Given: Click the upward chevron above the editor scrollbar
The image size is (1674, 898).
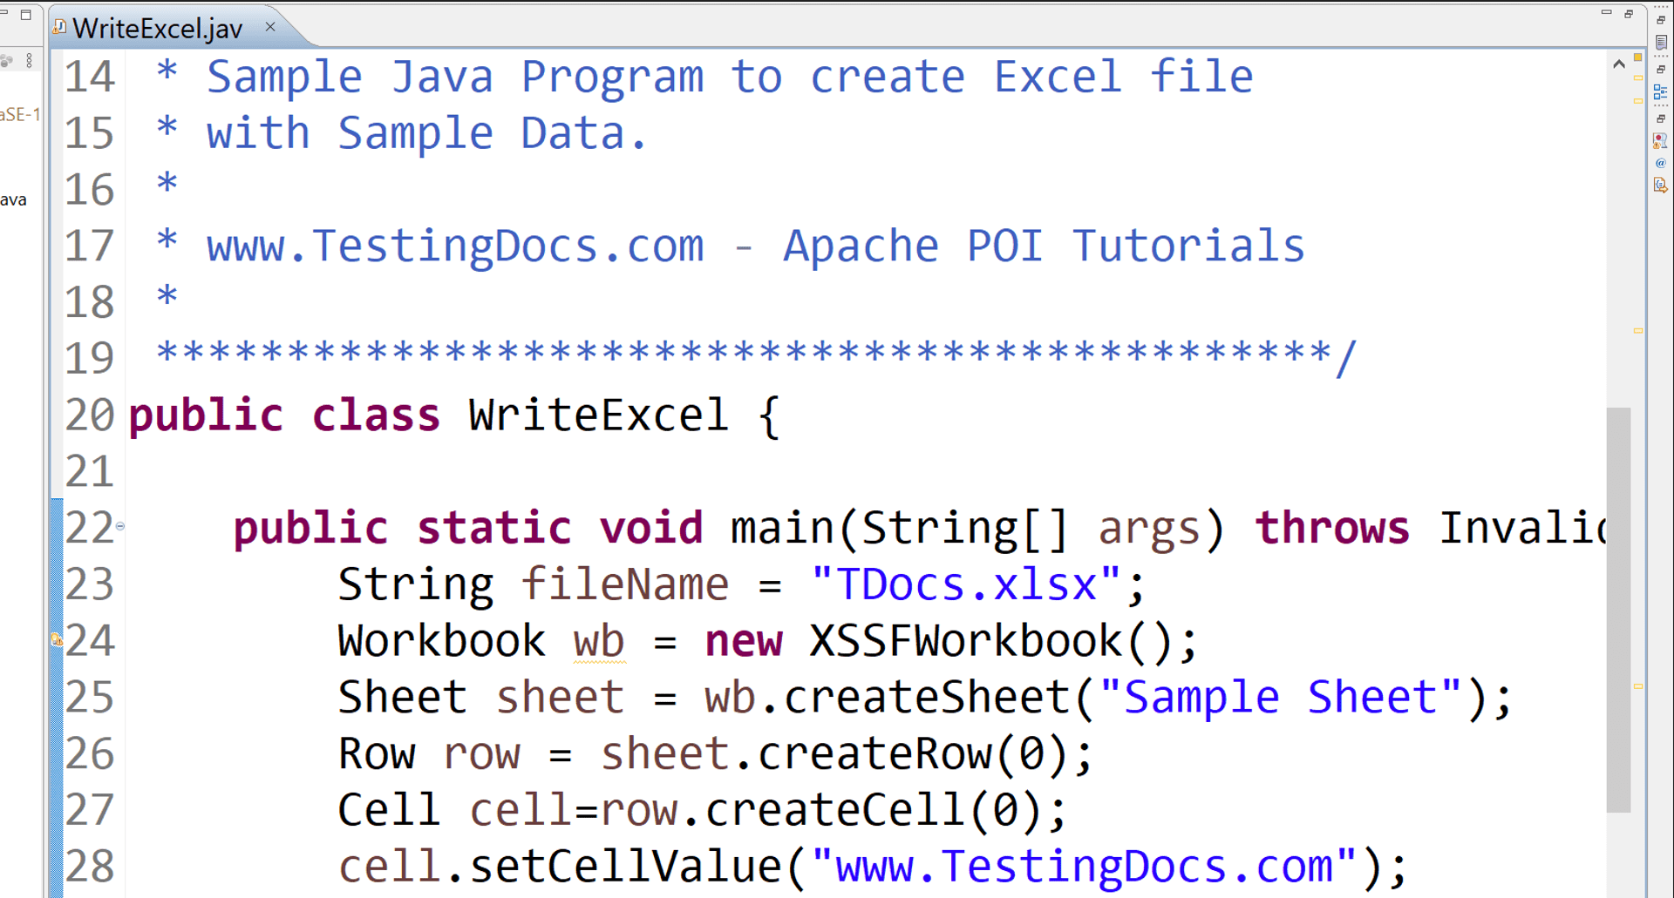Looking at the screenshot, I should [x=1619, y=63].
